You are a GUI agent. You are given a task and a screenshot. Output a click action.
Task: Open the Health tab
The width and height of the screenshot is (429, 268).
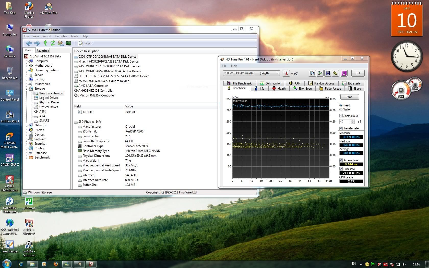279,89
